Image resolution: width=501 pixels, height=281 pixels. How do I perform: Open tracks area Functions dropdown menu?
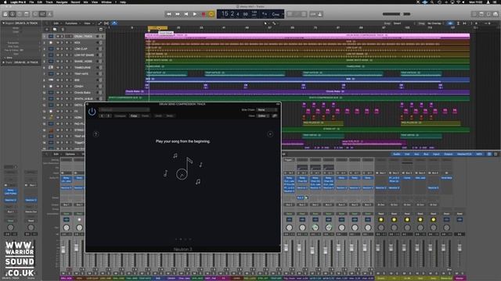pyautogui.click(x=72, y=23)
